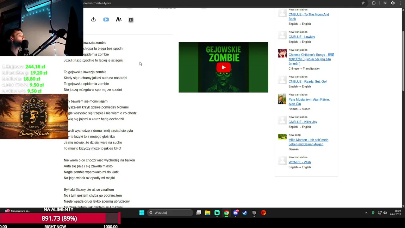Click 'Chinese → Transliteration' language label

tap(304, 68)
